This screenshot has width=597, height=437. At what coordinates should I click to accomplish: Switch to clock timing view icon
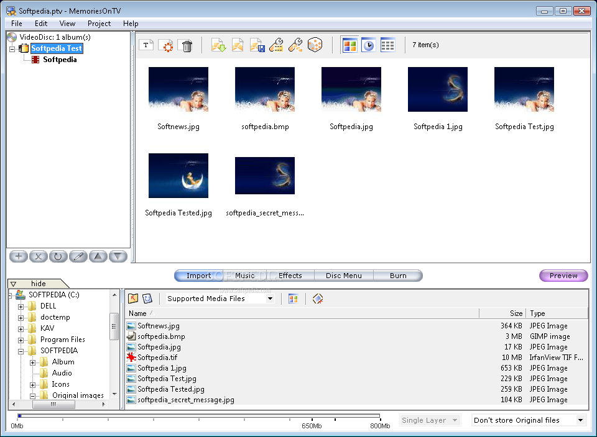(x=368, y=45)
